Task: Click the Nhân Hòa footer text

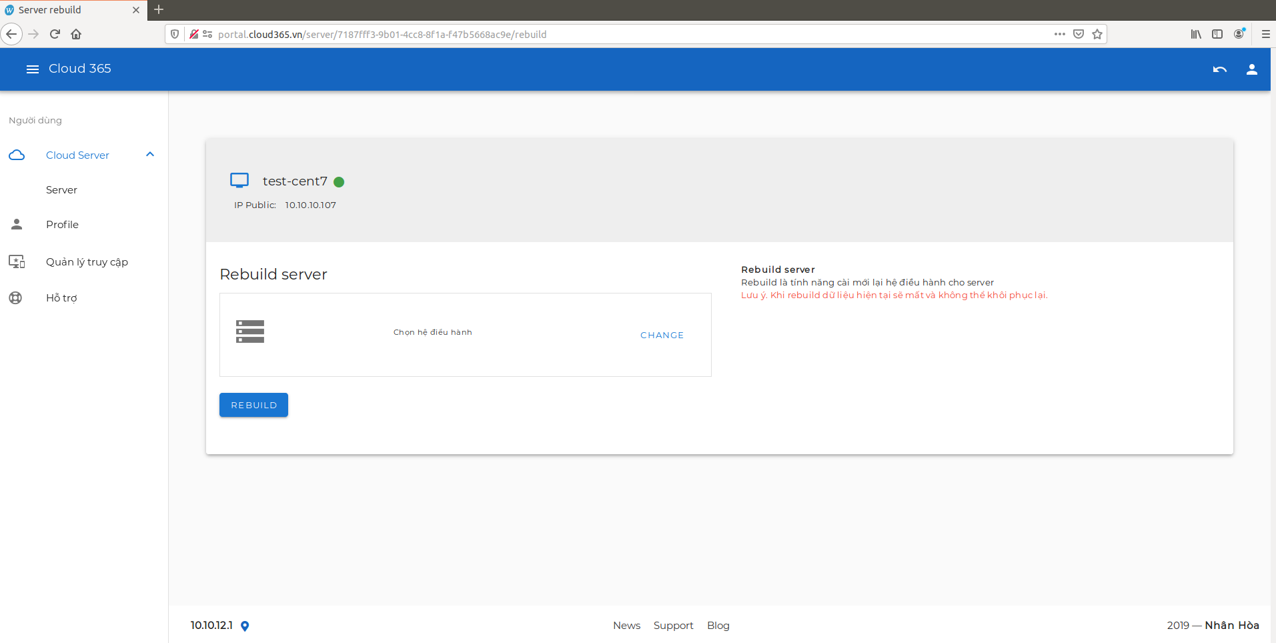Action: coord(1231,626)
